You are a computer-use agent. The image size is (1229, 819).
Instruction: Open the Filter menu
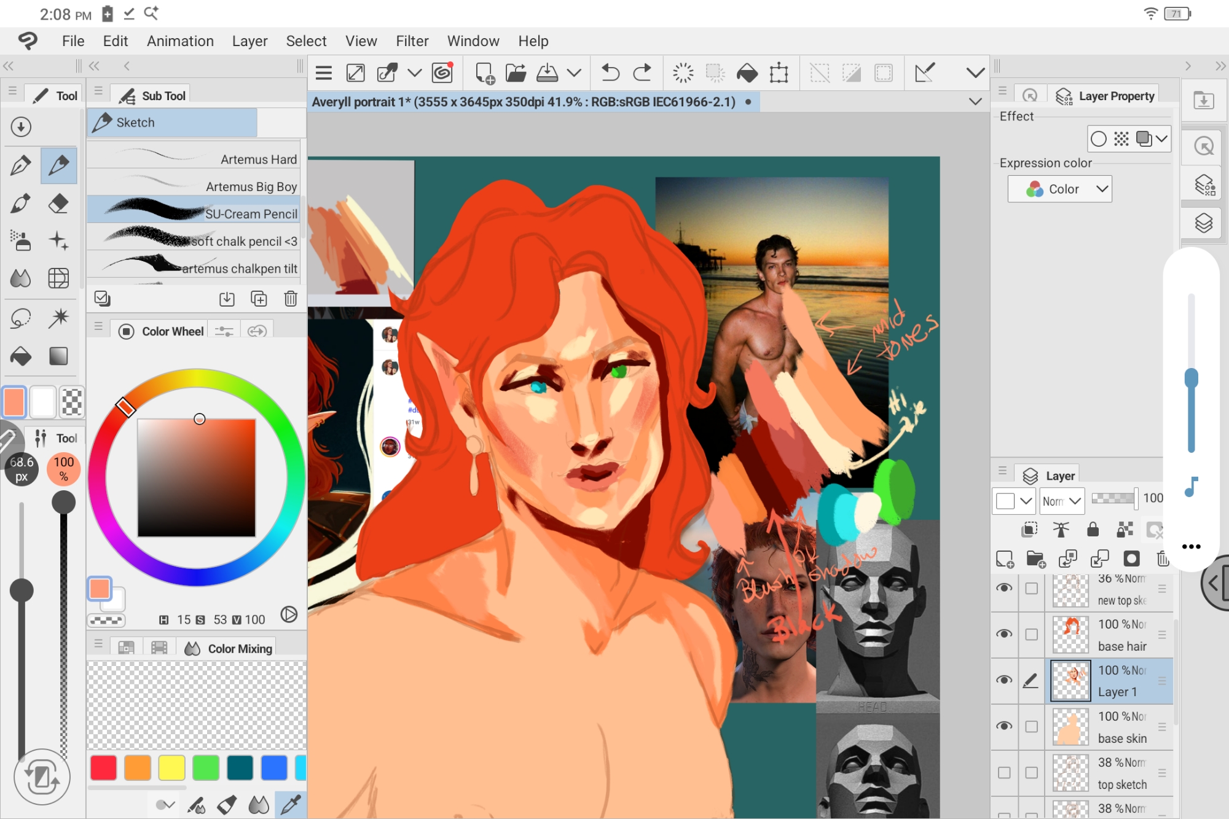pyautogui.click(x=412, y=41)
